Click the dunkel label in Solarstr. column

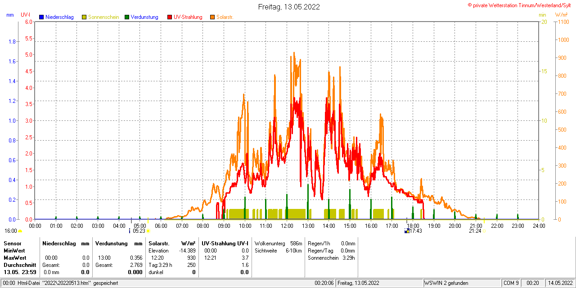156,272
